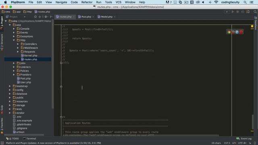Expand the Controllers folder

pos(18,44)
